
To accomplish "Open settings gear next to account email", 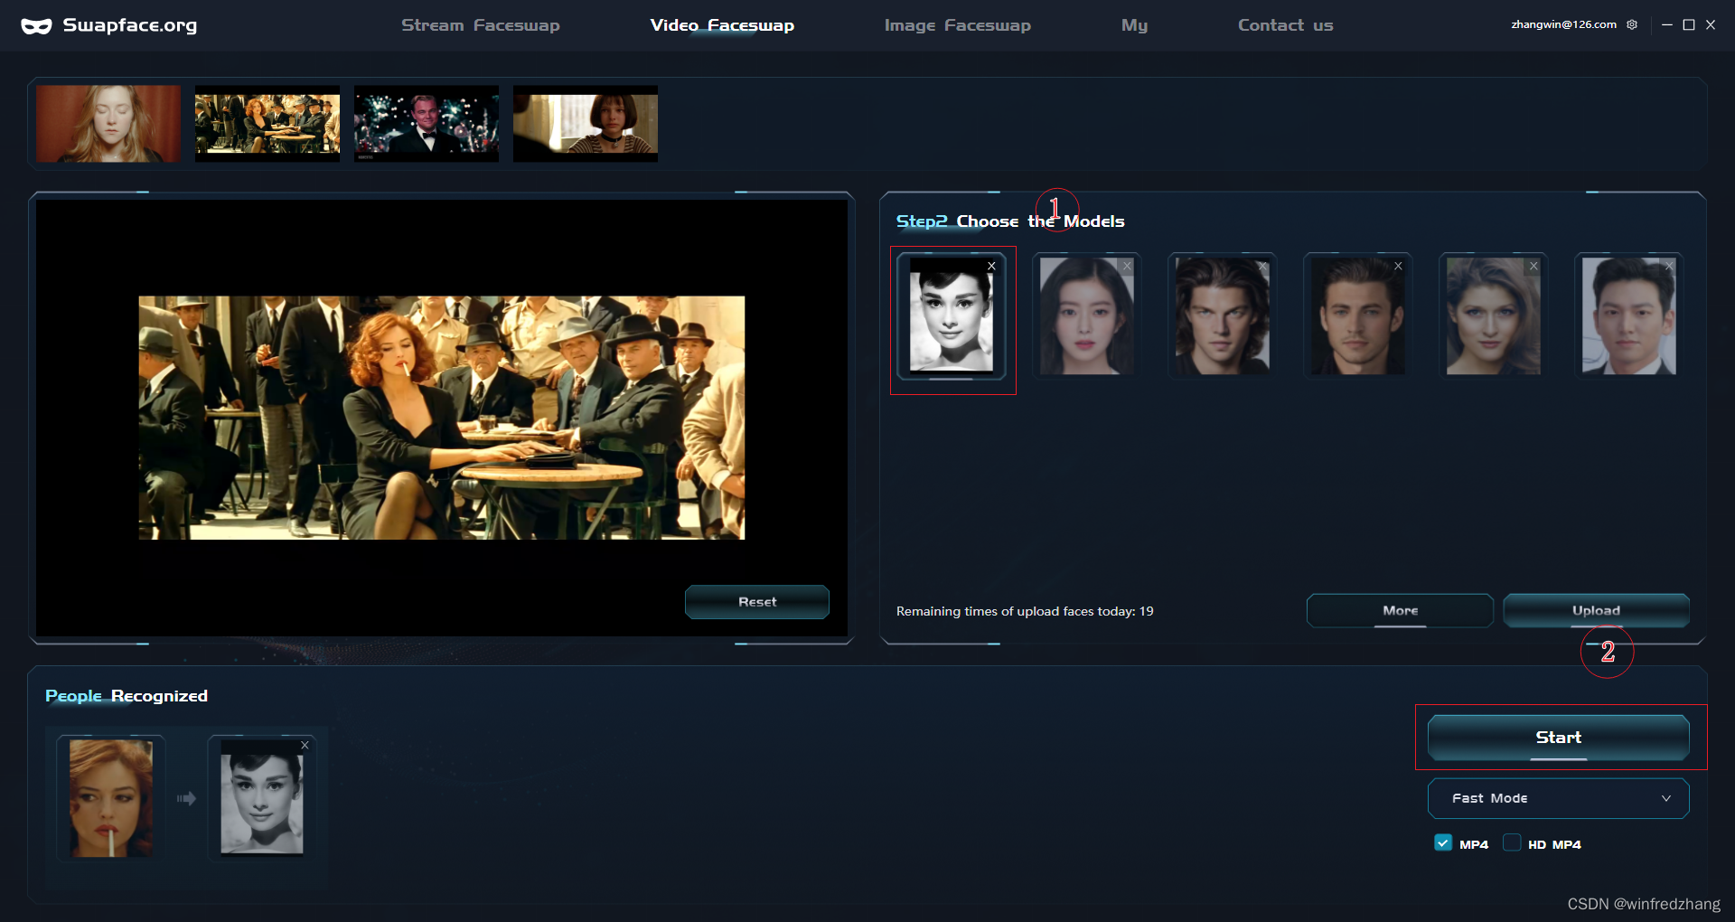I will (x=1632, y=24).
